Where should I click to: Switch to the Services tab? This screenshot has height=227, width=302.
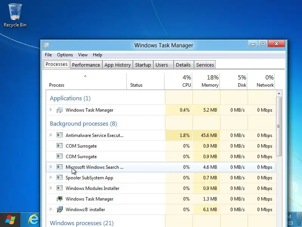pos(205,65)
